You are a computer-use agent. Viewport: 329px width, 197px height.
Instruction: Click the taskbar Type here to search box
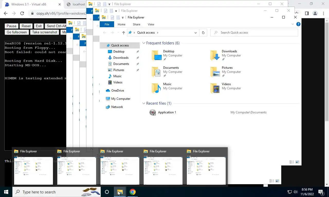click(57, 192)
